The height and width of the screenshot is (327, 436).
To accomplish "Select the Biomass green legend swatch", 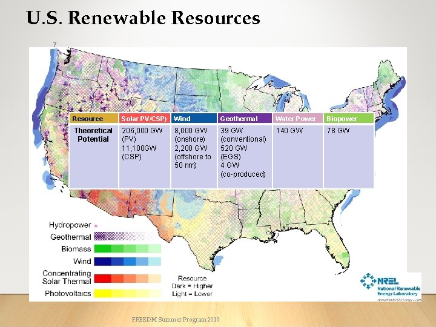I will pyautogui.click(x=127, y=249).
